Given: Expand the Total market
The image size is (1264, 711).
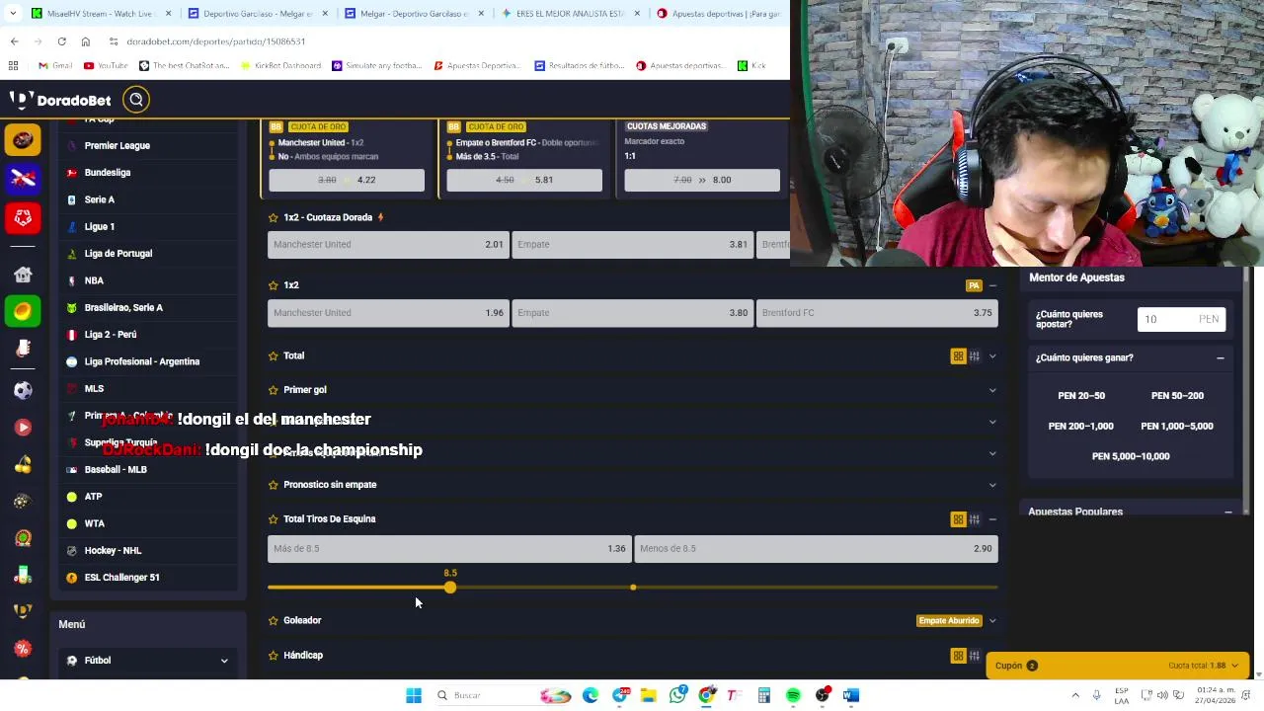Looking at the screenshot, I should point(992,355).
